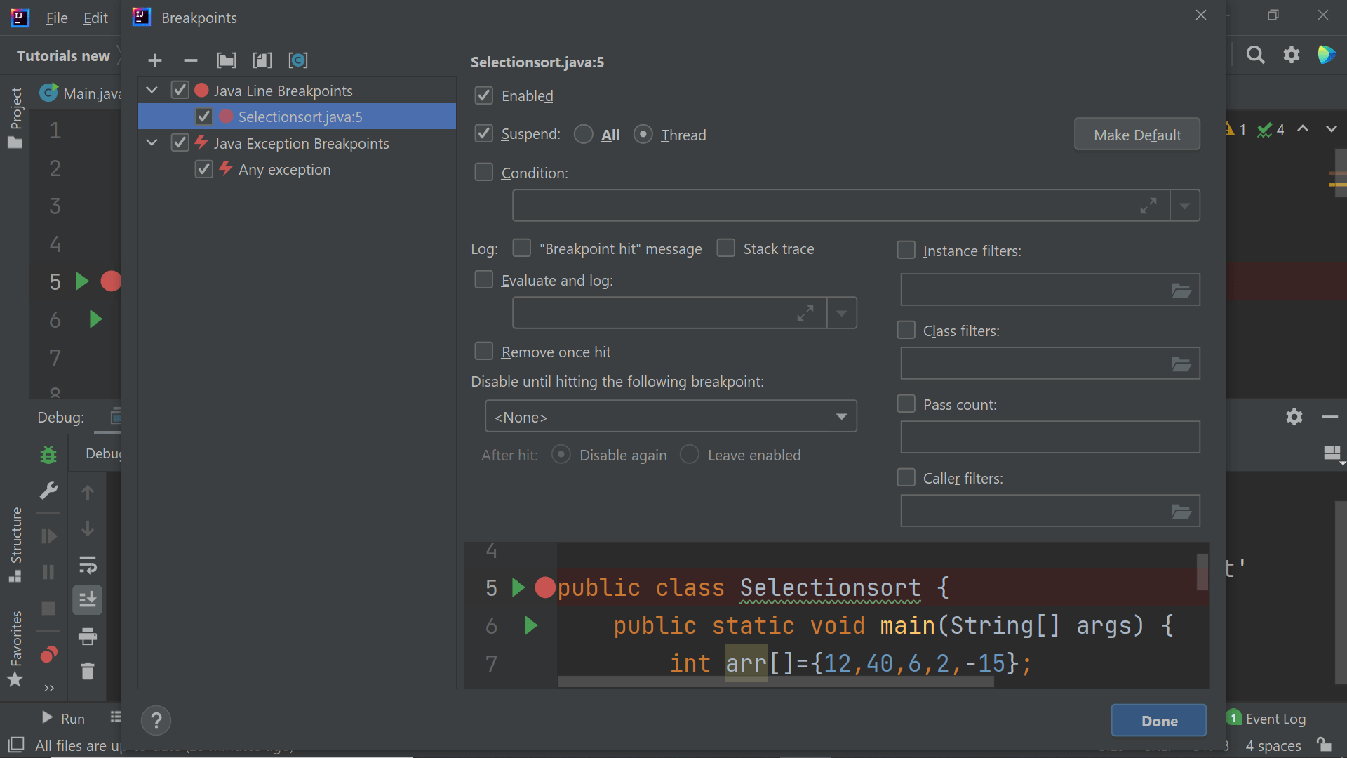The height and width of the screenshot is (758, 1347).
Task: Enable the Condition checkbox
Action: (x=484, y=172)
